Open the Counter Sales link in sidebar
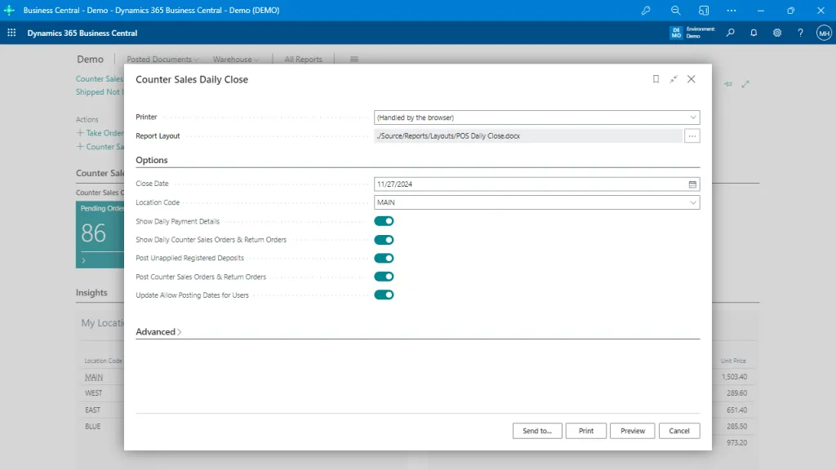This screenshot has height=470, width=836. pyautogui.click(x=99, y=78)
